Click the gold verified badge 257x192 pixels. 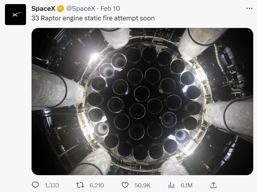(61, 9)
